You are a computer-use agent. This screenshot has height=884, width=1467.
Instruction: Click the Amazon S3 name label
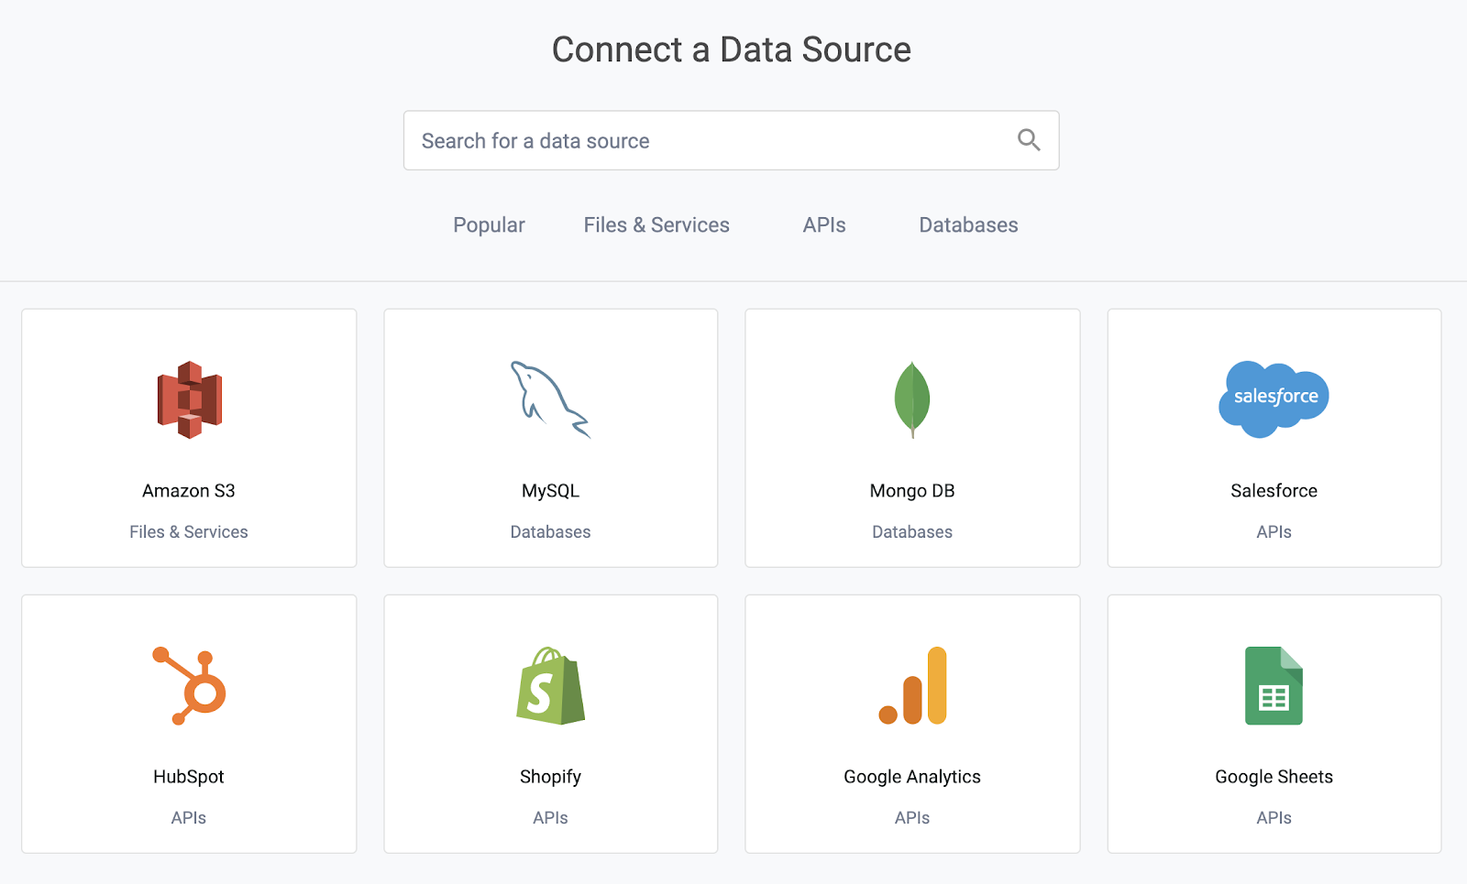click(x=189, y=491)
